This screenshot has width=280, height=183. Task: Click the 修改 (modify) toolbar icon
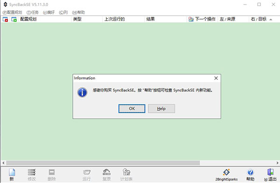pos(32,175)
